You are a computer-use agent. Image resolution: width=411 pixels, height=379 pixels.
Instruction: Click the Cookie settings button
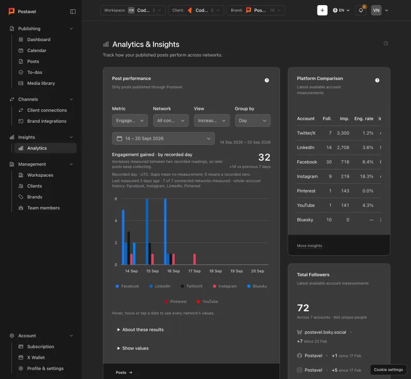[x=388, y=370]
